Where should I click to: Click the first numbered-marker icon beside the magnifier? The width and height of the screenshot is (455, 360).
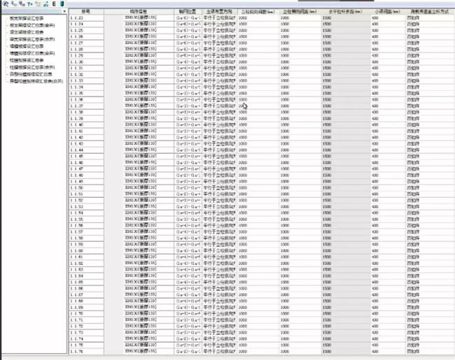click(x=13, y=3)
